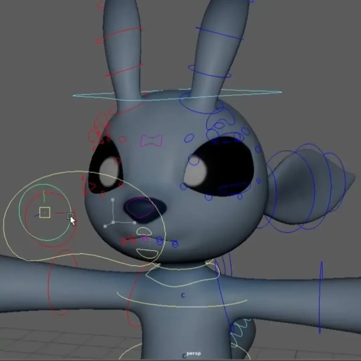The width and height of the screenshot is (361, 361).
Task: Select the upper red ring on the left ear
Action: [119, 36]
